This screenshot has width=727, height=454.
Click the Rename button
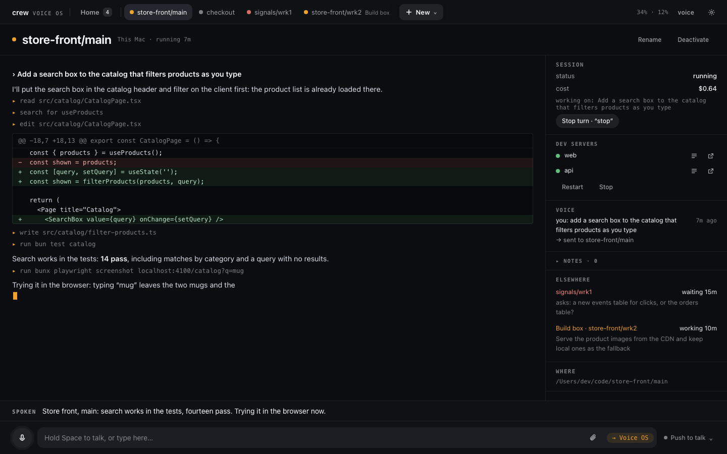tap(649, 40)
